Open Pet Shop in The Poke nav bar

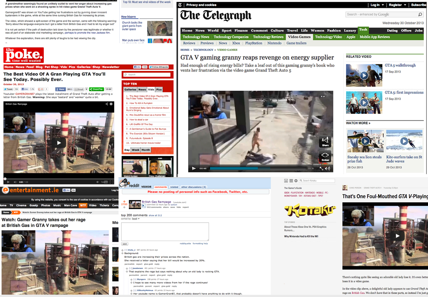(x=51, y=67)
